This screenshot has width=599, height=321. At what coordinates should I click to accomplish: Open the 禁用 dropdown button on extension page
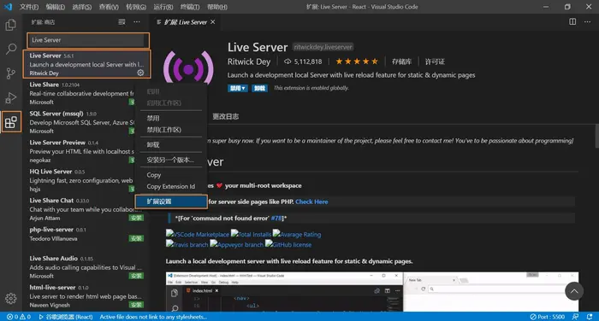coord(238,88)
